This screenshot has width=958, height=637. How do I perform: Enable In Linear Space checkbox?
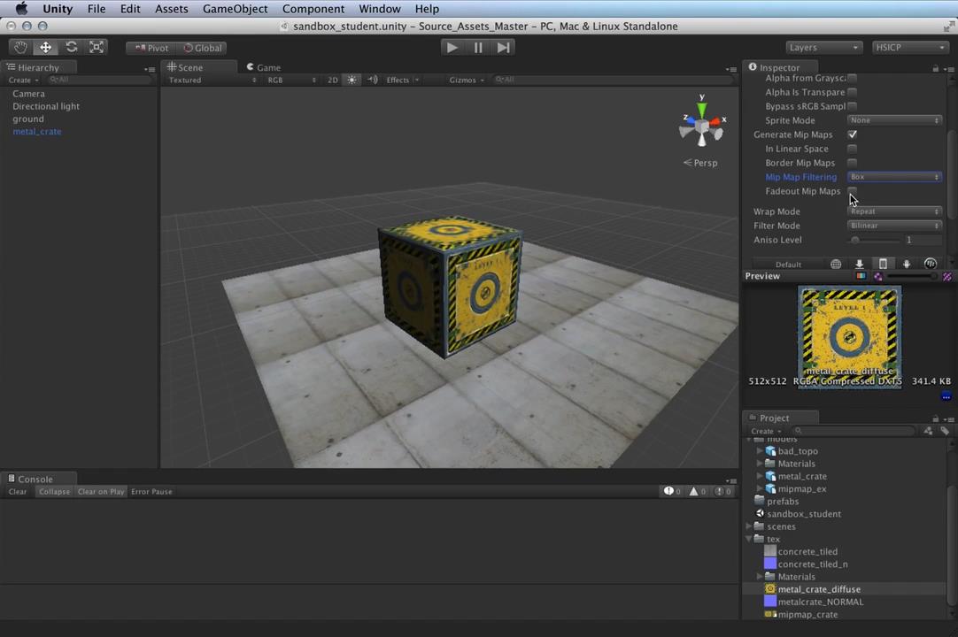click(853, 149)
